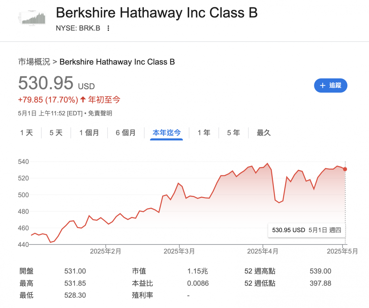
Task: Choose the 1 年 chart range
Action: pyautogui.click(x=204, y=133)
